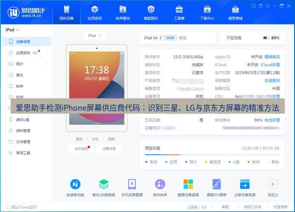The height and width of the screenshot is (212, 295).
Task: Open the 工具箱 tab
Action: [x=179, y=12]
